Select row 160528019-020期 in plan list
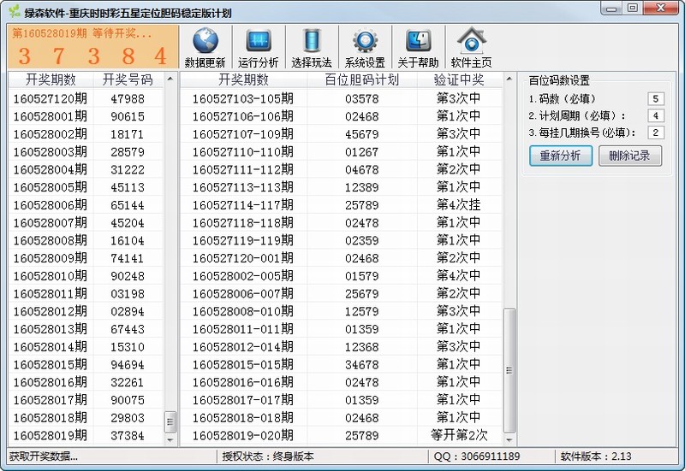 [x=342, y=435]
